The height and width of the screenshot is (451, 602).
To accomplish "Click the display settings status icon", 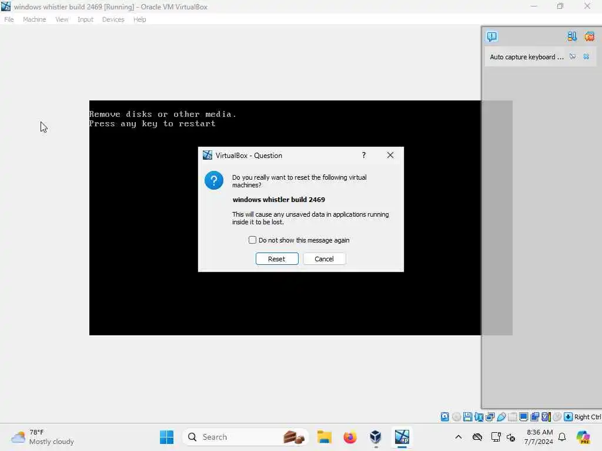I will [x=523, y=417].
